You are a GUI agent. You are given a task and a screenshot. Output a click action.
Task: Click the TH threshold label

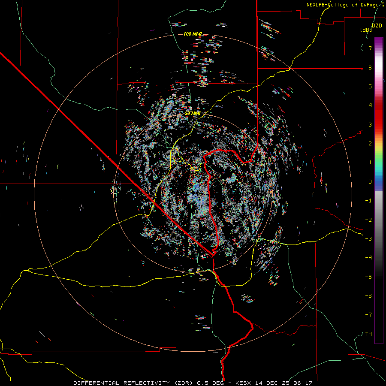click(x=368, y=334)
